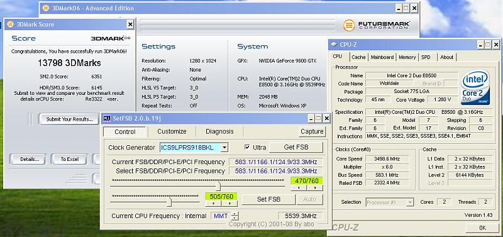The height and width of the screenshot is (237, 503).
Task: Click the green 505/760 value box
Action: point(221,196)
